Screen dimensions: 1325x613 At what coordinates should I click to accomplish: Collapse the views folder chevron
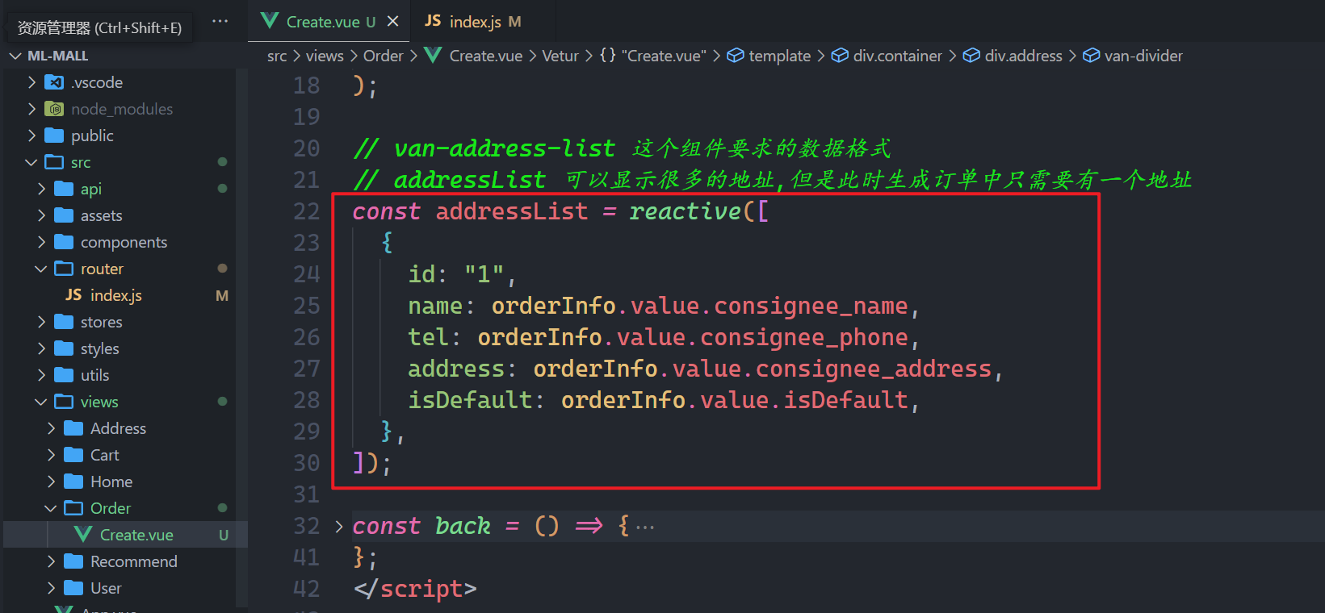tap(41, 402)
